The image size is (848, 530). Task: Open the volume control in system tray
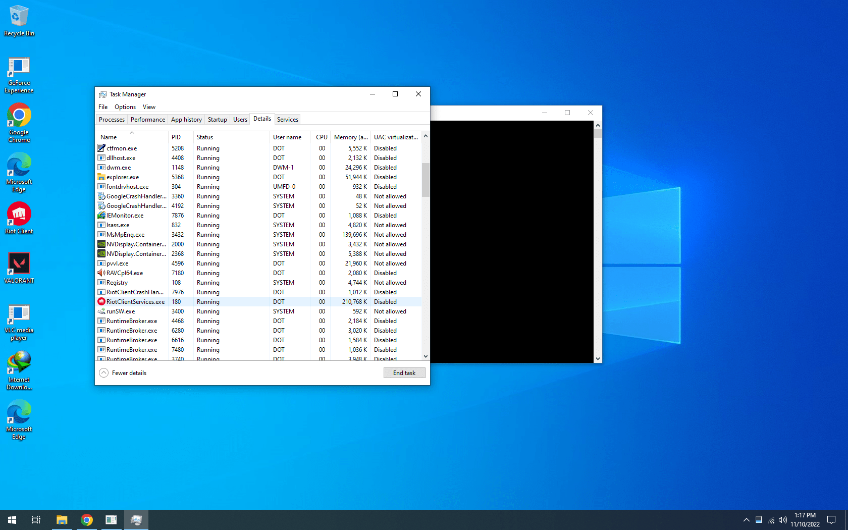click(x=783, y=520)
